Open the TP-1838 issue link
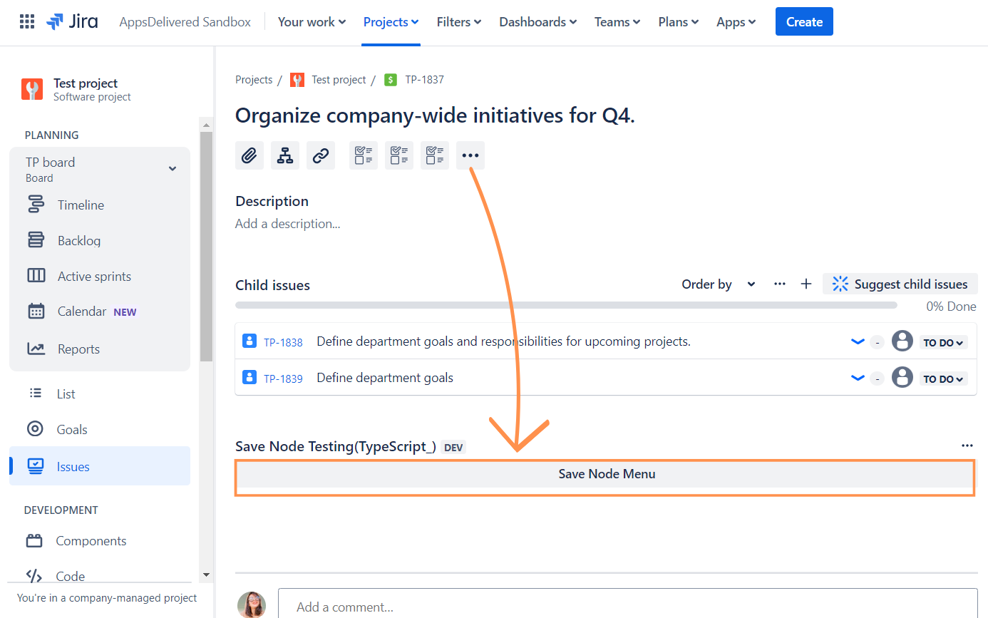Screen dimensions: 988x618 pyautogui.click(x=283, y=342)
